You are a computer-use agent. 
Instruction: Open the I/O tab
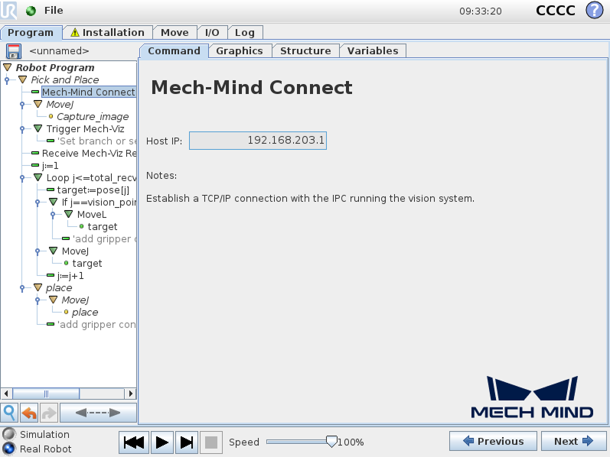(212, 33)
